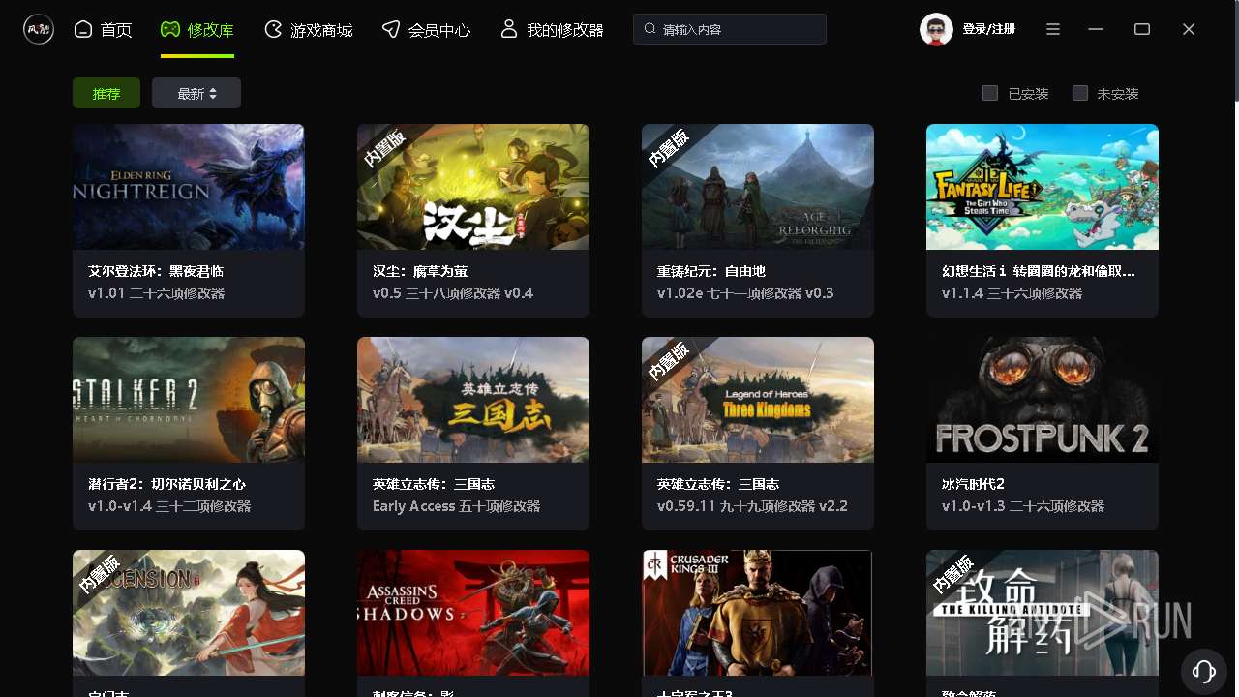1239x697 pixels.
Task: Open Elden Ring Nightreign game thumbnail
Action: tap(189, 187)
